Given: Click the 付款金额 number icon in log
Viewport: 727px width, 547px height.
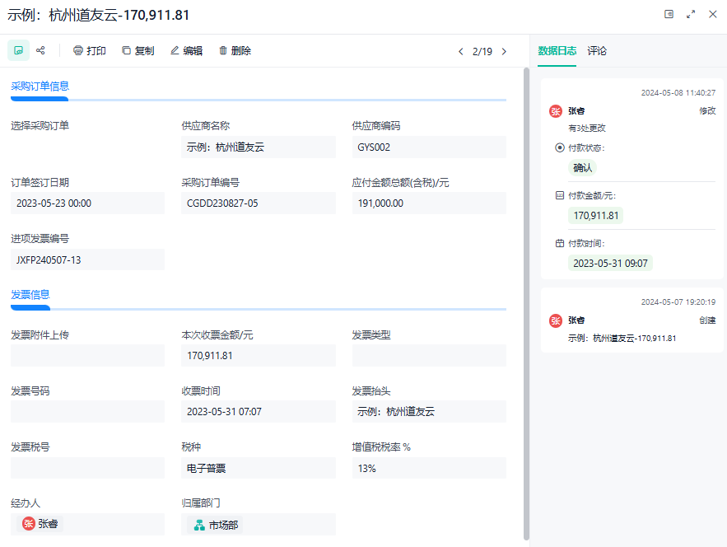Looking at the screenshot, I should (560, 196).
